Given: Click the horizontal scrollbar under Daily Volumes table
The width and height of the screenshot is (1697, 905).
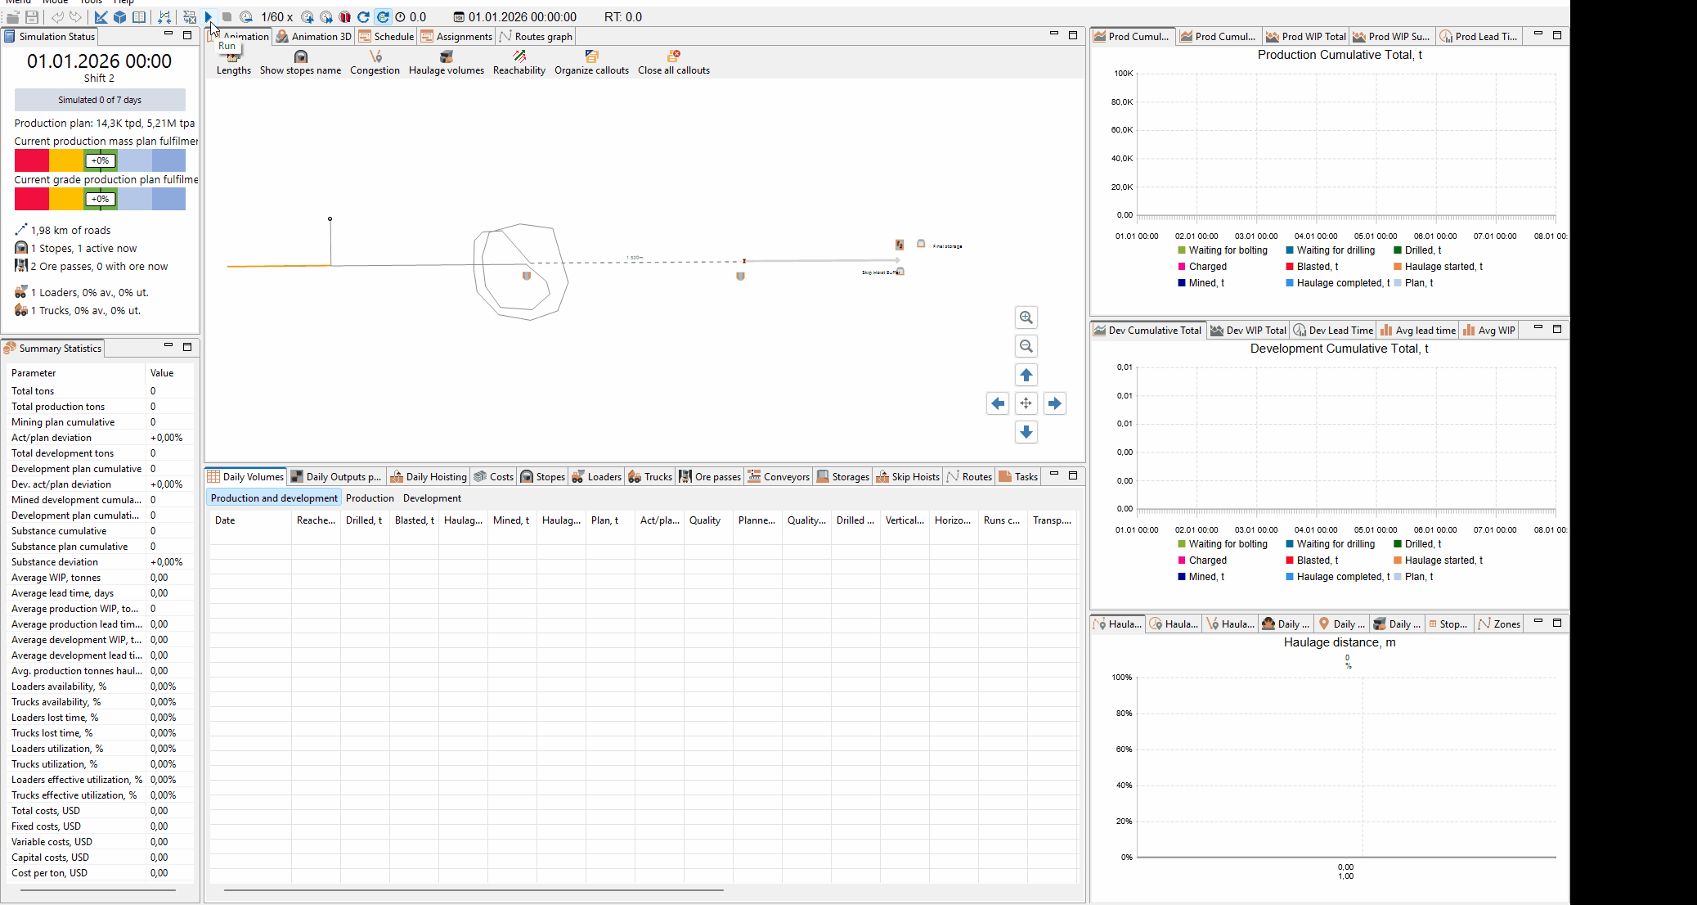Looking at the screenshot, I should [x=474, y=889].
